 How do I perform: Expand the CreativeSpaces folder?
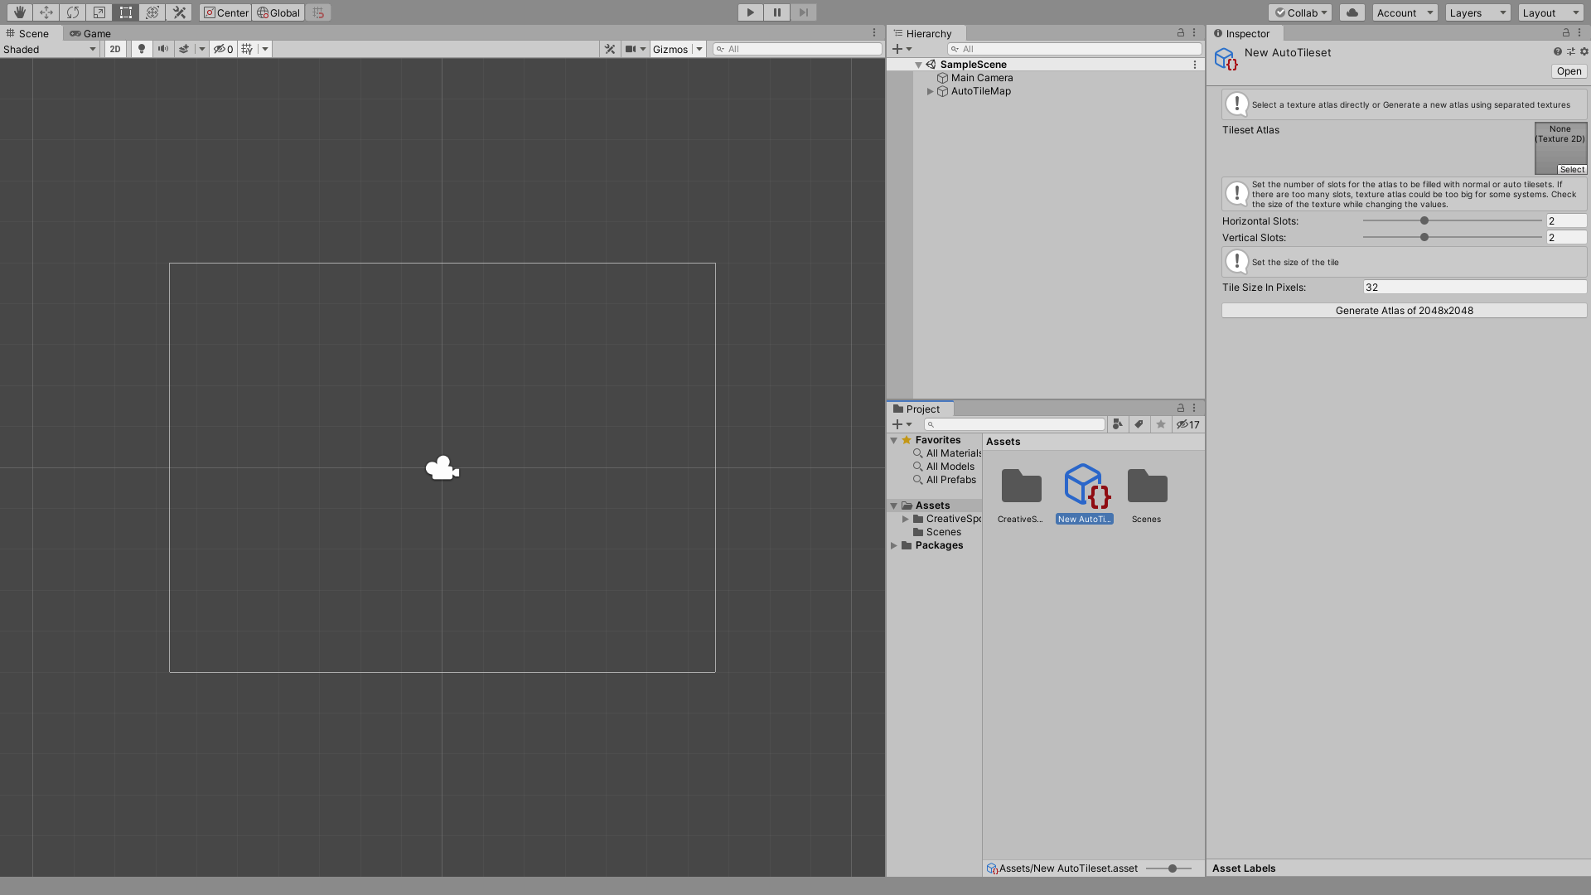coord(906,518)
